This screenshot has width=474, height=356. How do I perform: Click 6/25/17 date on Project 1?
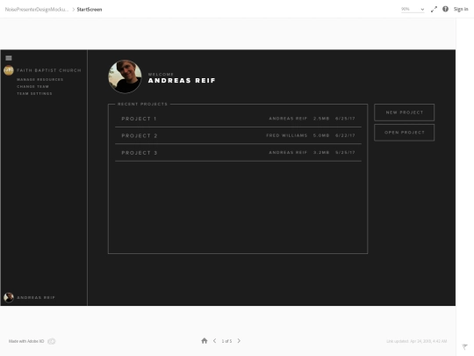pos(345,119)
